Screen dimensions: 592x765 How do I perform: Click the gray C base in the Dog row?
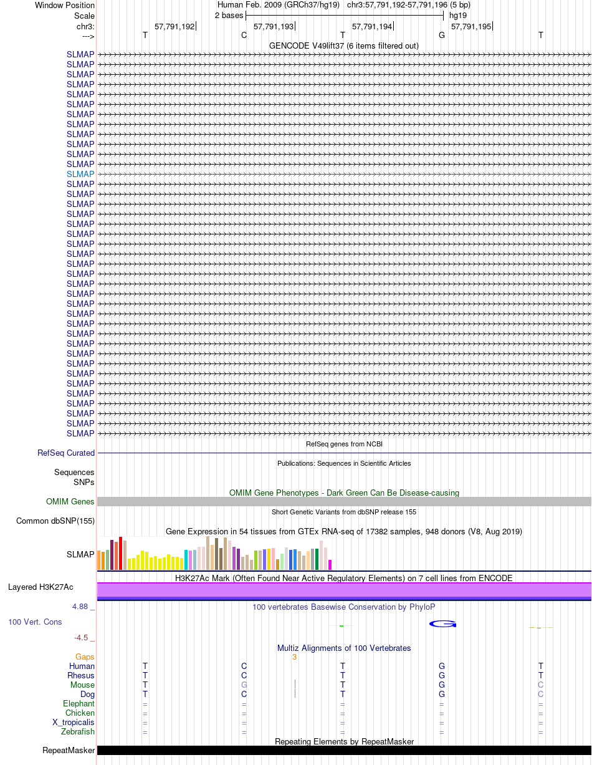click(541, 695)
